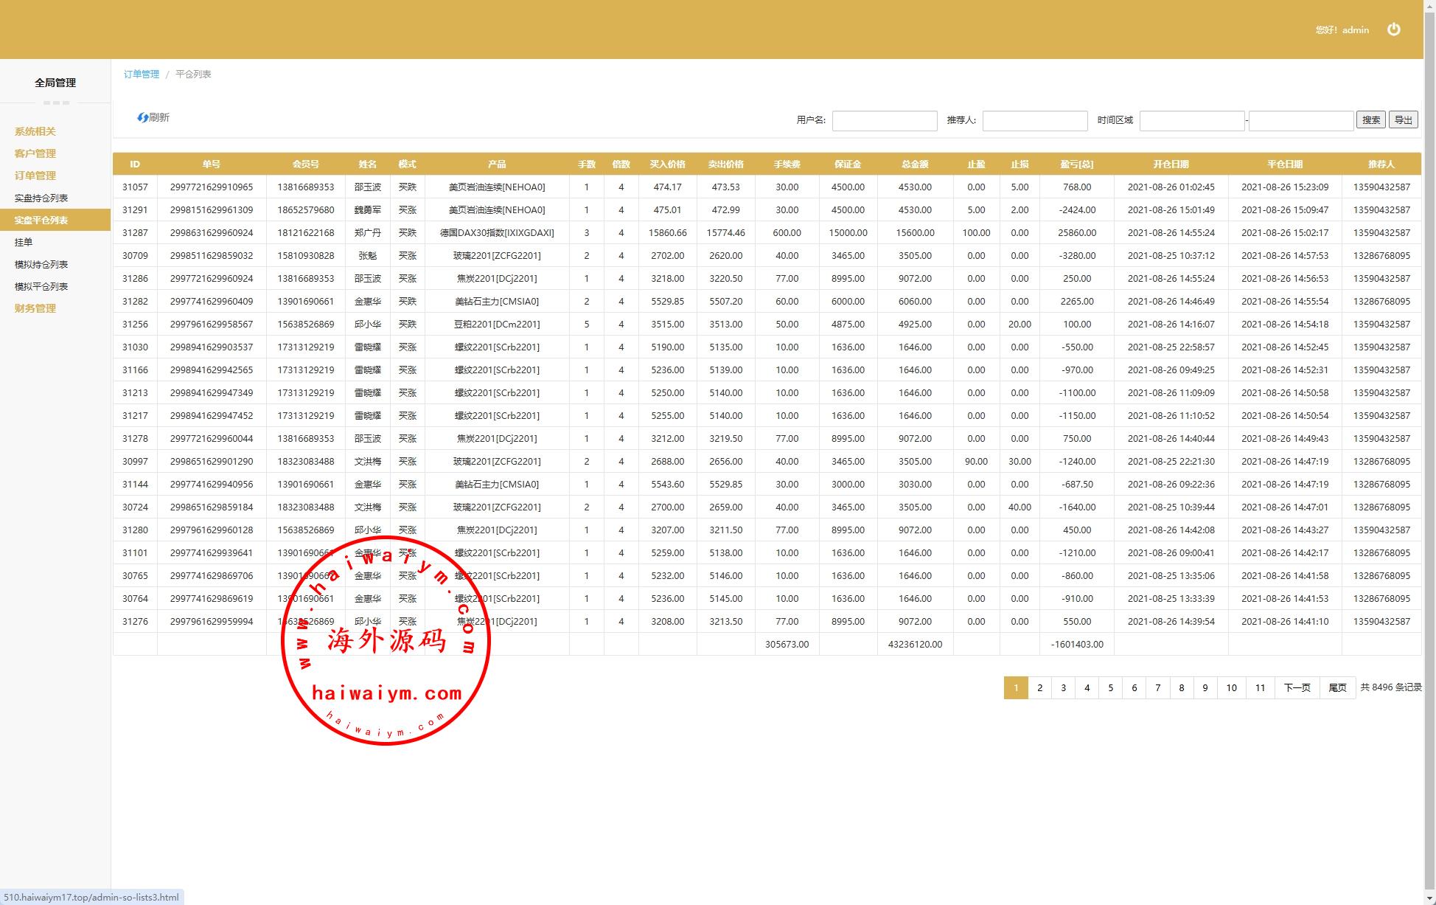Jump to last page with 尾页

[1337, 688]
